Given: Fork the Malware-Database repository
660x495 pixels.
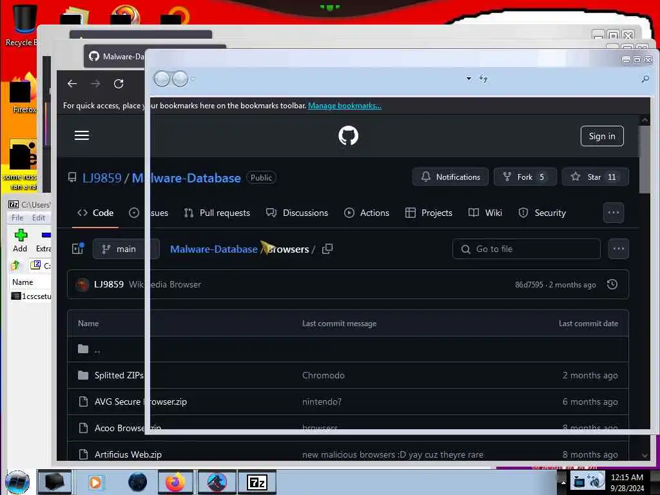Looking at the screenshot, I should (x=525, y=177).
